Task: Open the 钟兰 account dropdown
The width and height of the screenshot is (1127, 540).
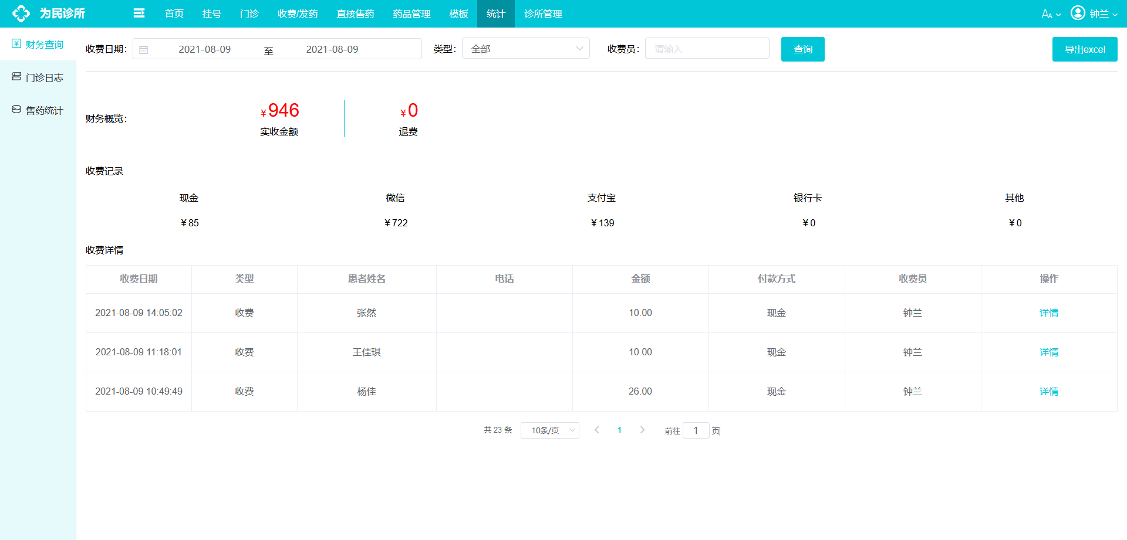Action: pyautogui.click(x=1103, y=14)
